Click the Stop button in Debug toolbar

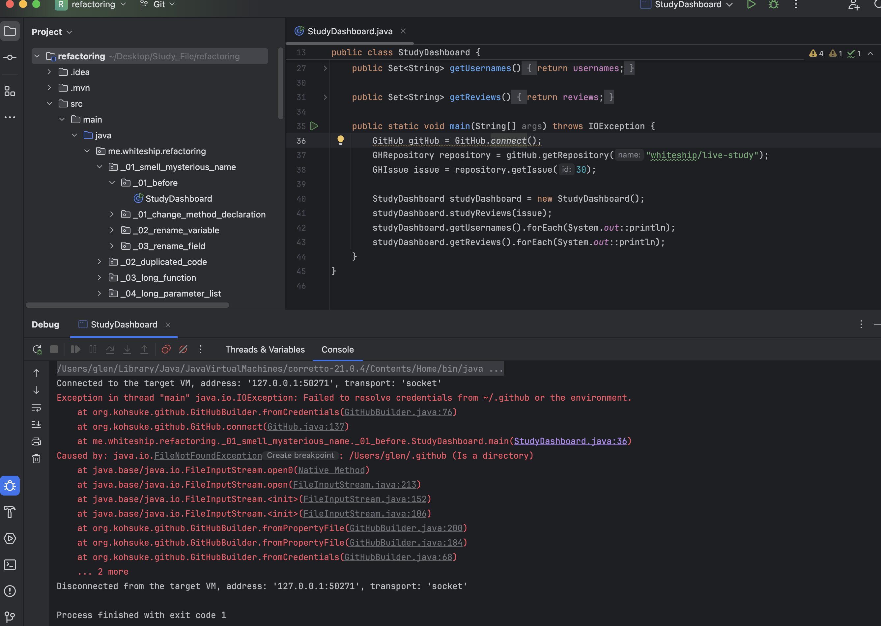[54, 349]
